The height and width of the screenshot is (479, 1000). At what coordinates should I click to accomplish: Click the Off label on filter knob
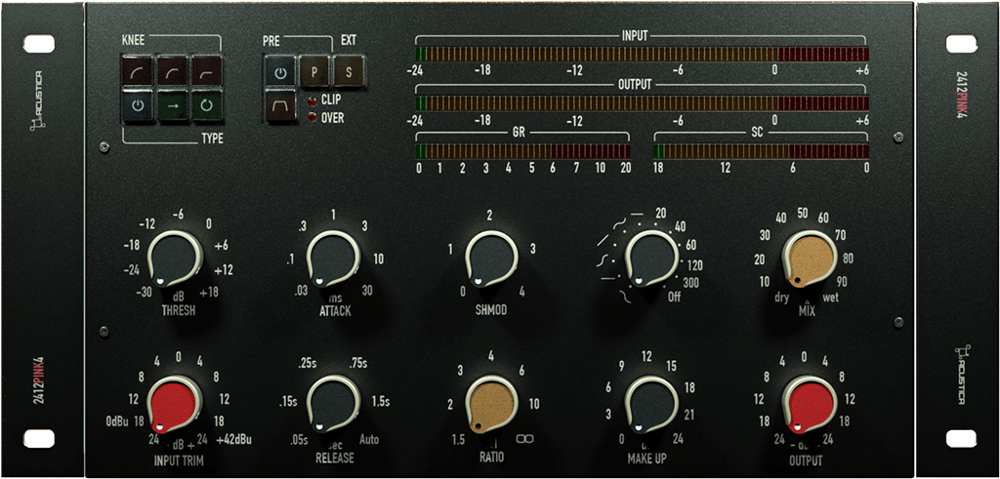[x=675, y=297]
